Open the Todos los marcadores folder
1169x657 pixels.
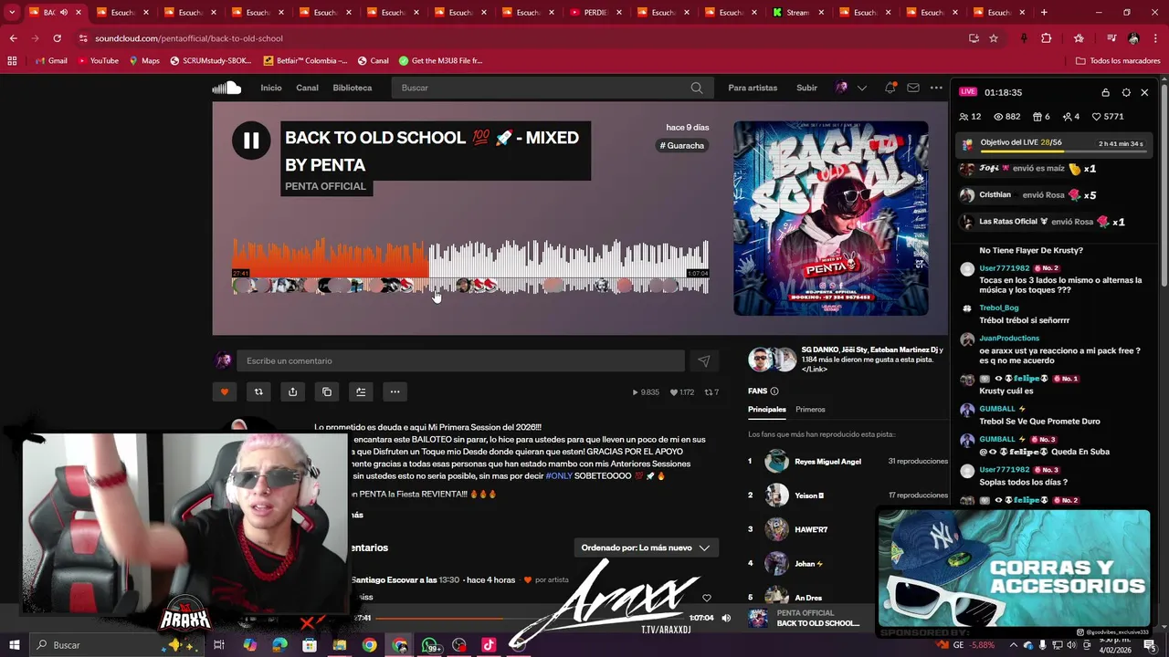(1118, 60)
